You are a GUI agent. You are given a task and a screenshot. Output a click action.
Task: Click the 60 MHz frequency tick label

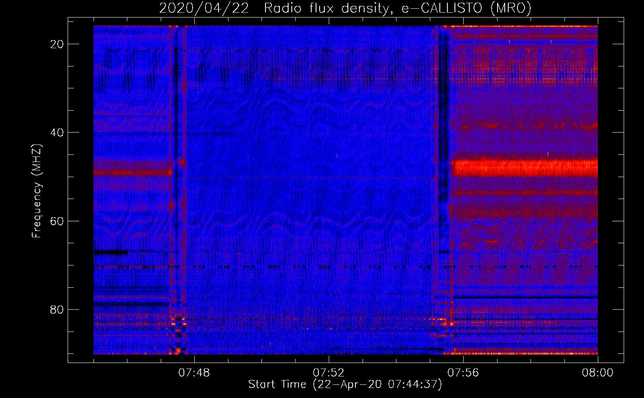coord(57,221)
